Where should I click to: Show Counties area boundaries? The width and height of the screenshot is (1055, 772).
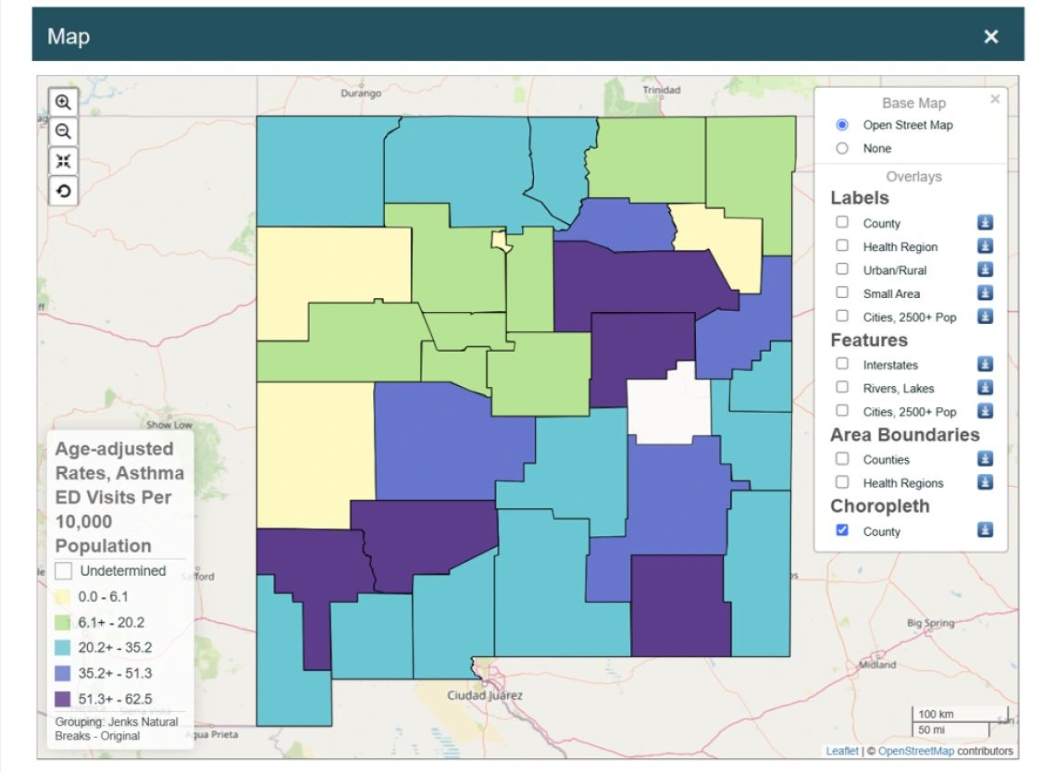842,458
